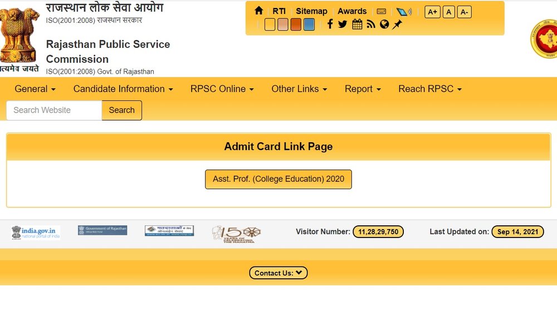Click the globe icon in the header
The image size is (557, 310).
pos(384,24)
